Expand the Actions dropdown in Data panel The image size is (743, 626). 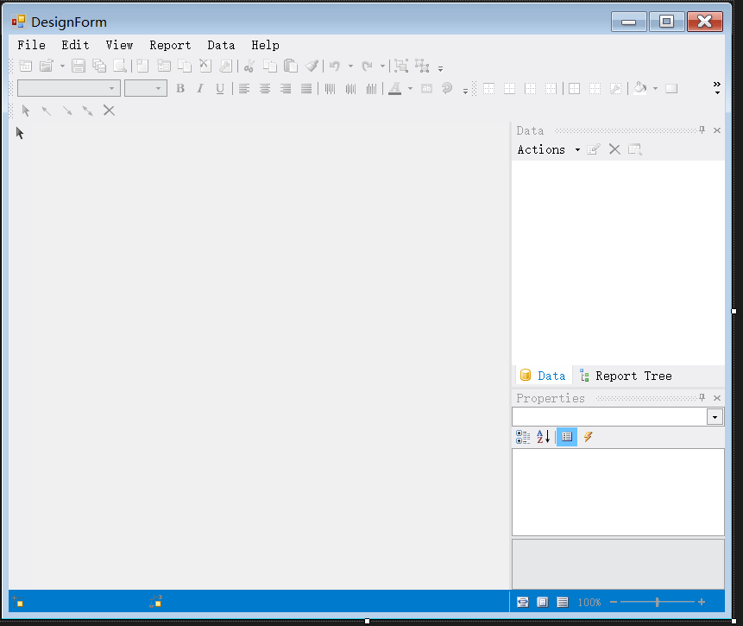point(547,149)
